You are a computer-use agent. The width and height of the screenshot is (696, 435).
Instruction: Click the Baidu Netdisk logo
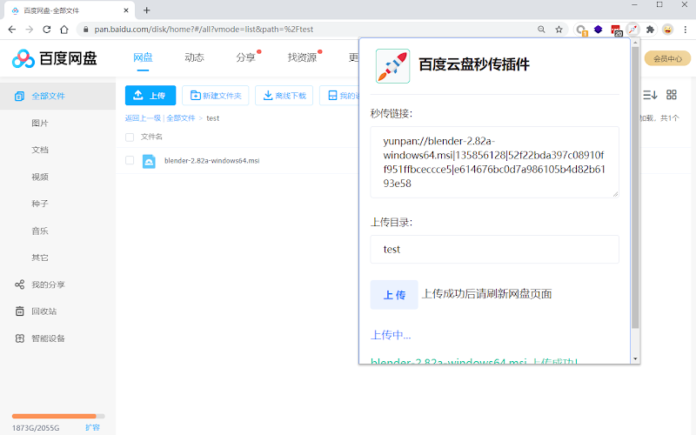tap(54, 58)
